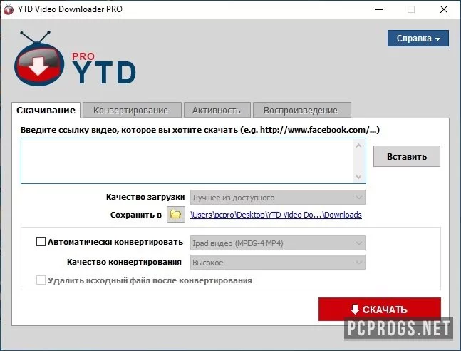
Task: Minimize the YTD Video Downloader window
Action: [379, 9]
